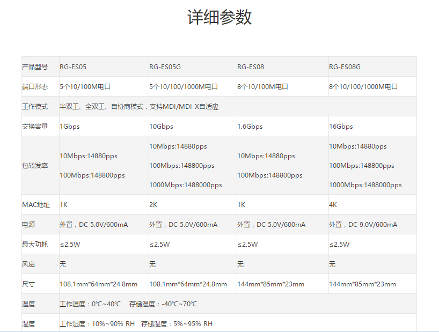This screenshot has width=439, height=332.
Task: Click 108.1mm*64mm*24.8mm in the RG-ES05G column
Action: tap(188, 284)
